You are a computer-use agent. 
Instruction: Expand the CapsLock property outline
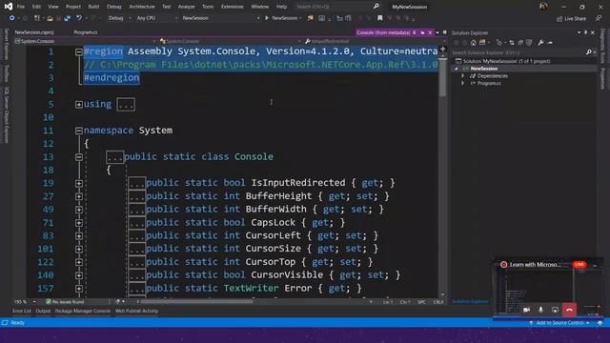point(78,223)
